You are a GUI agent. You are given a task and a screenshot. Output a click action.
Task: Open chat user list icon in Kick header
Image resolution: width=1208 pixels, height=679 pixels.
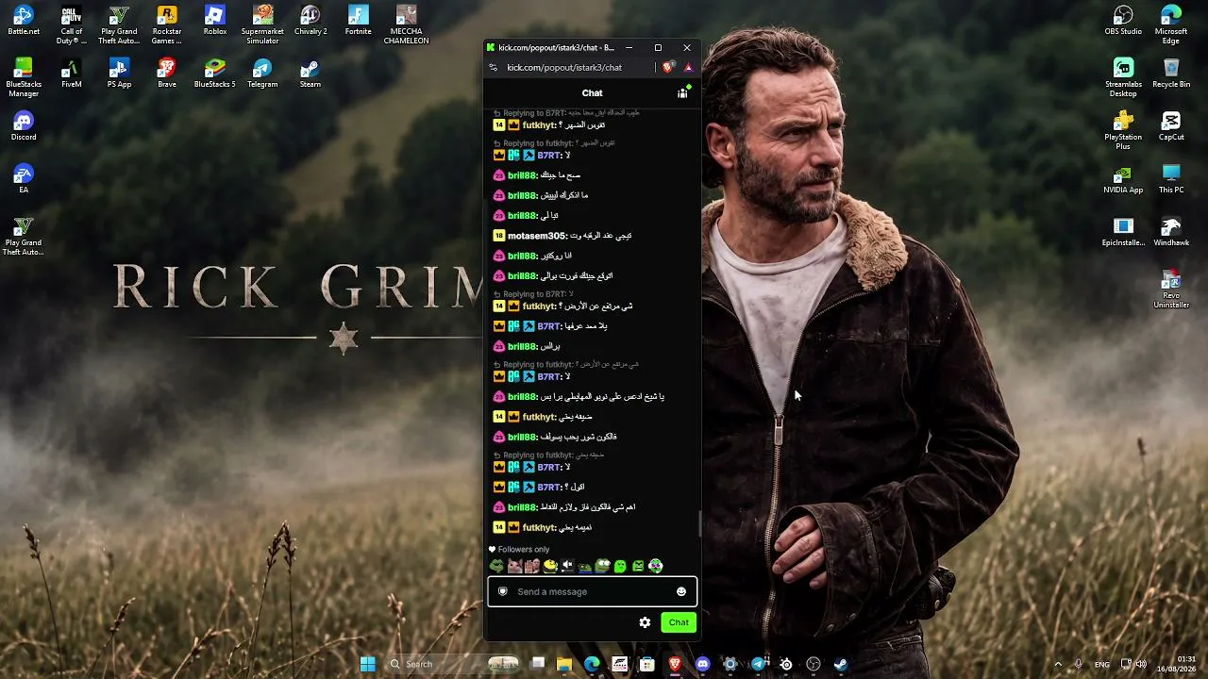tap(682, 92)
